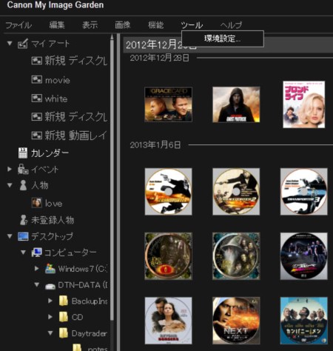This screenshot has height=351, width=333.
Task: Click the BackupIns folder icon
Action: (x=64, y=301)
